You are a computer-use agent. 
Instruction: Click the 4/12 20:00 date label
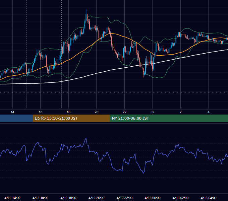pos(97,198)
